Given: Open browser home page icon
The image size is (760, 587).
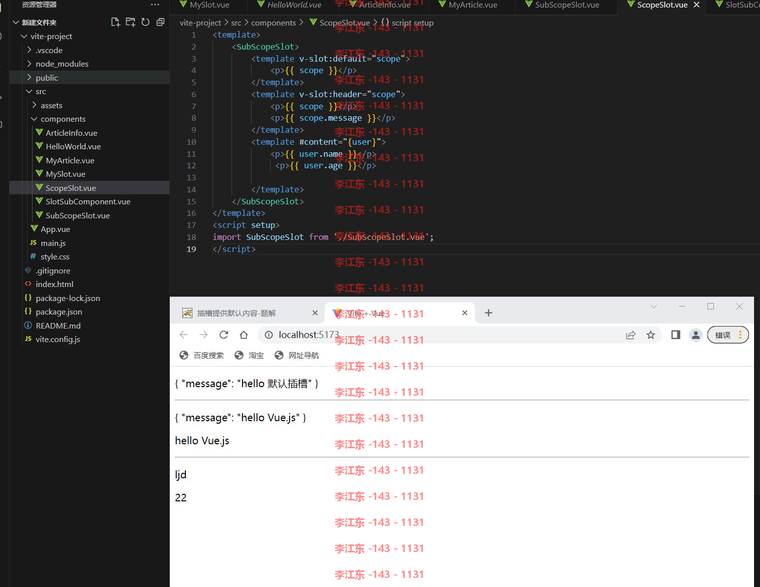Looking at the screenshot, I should pyautogui.click(x=244, y=335).
